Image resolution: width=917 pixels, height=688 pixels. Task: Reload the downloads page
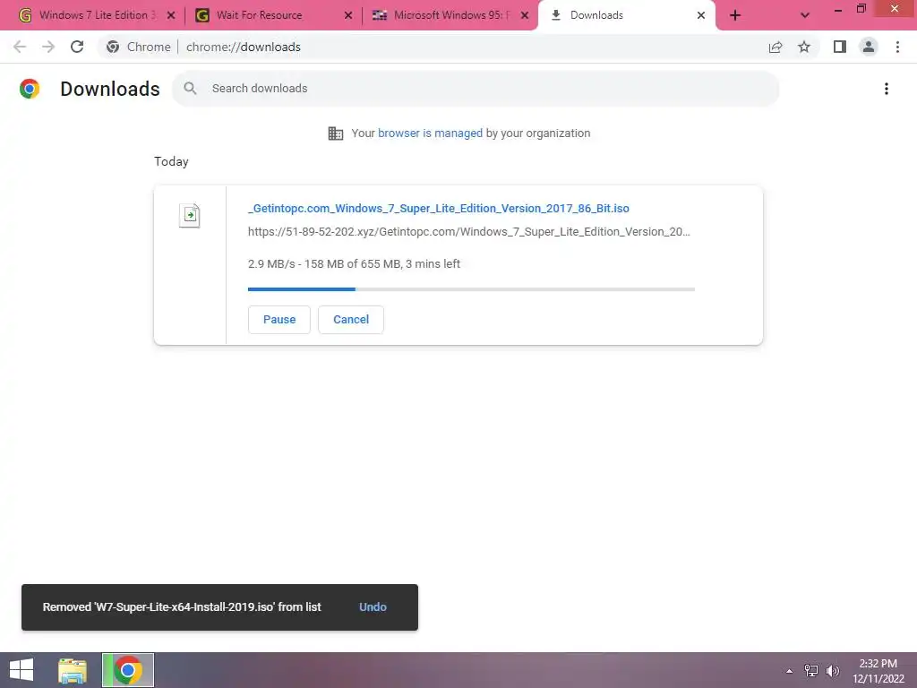click(77, 47)
